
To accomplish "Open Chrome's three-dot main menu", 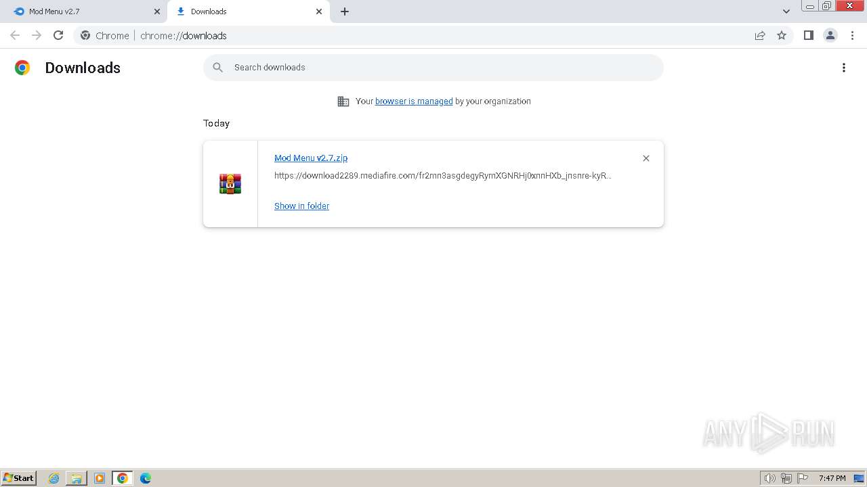I will coord(853,35).
